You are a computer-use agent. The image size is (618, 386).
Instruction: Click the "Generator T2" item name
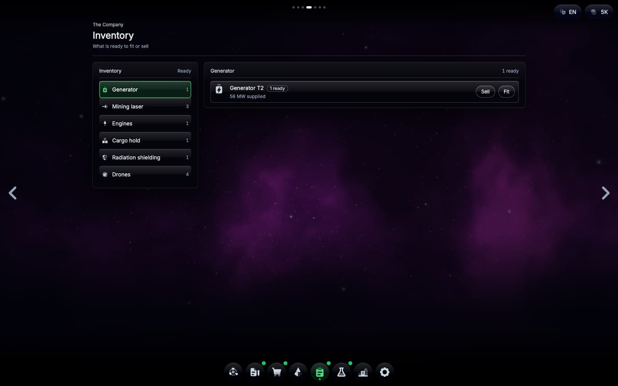coord(246,88)
